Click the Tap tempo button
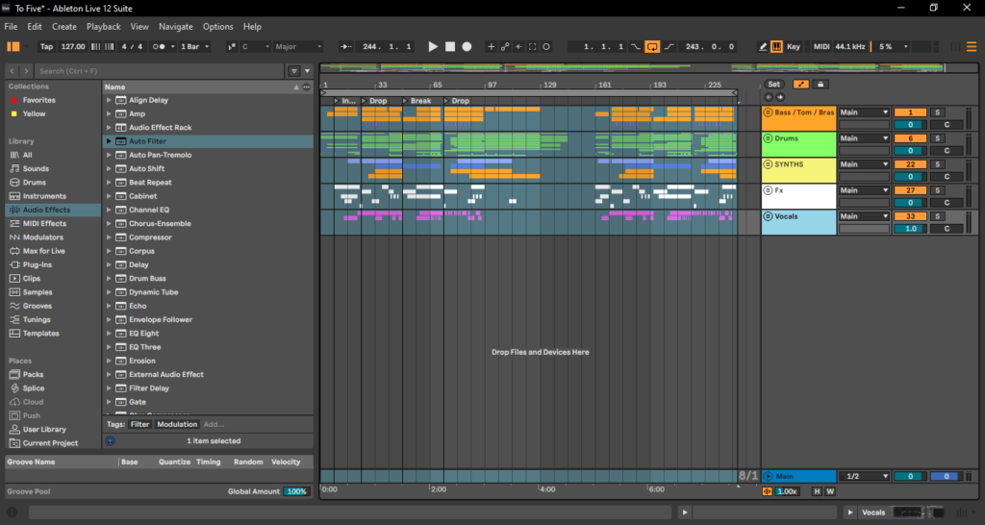Screen dimensions: 985x525 coord(46,46)
